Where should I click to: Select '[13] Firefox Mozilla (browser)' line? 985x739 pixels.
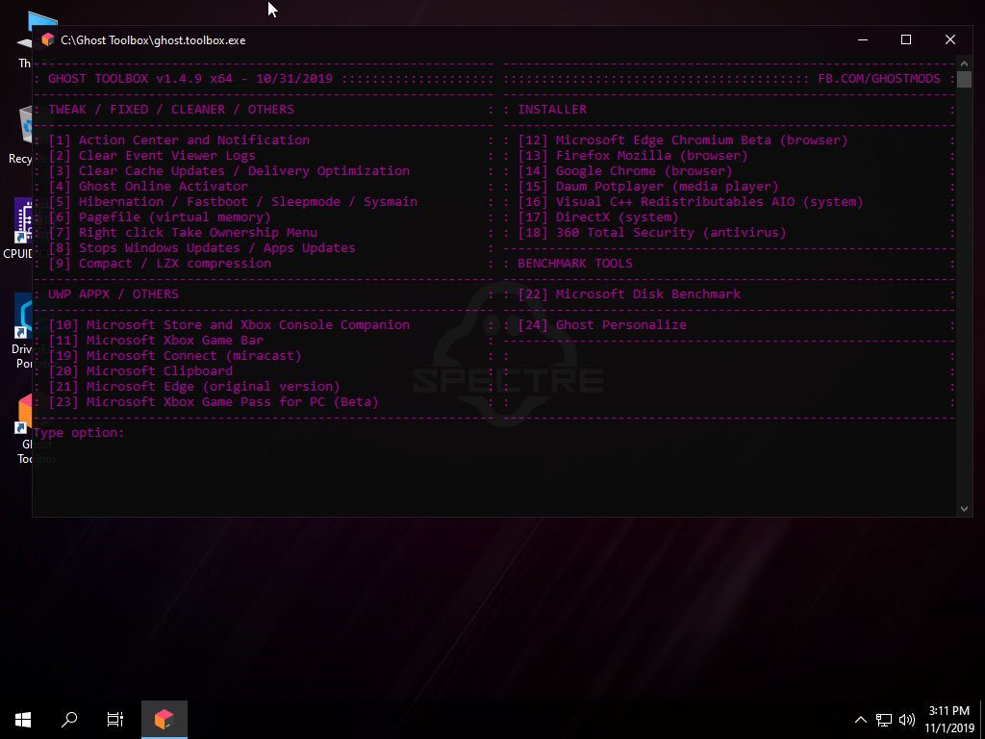[633, 155]
